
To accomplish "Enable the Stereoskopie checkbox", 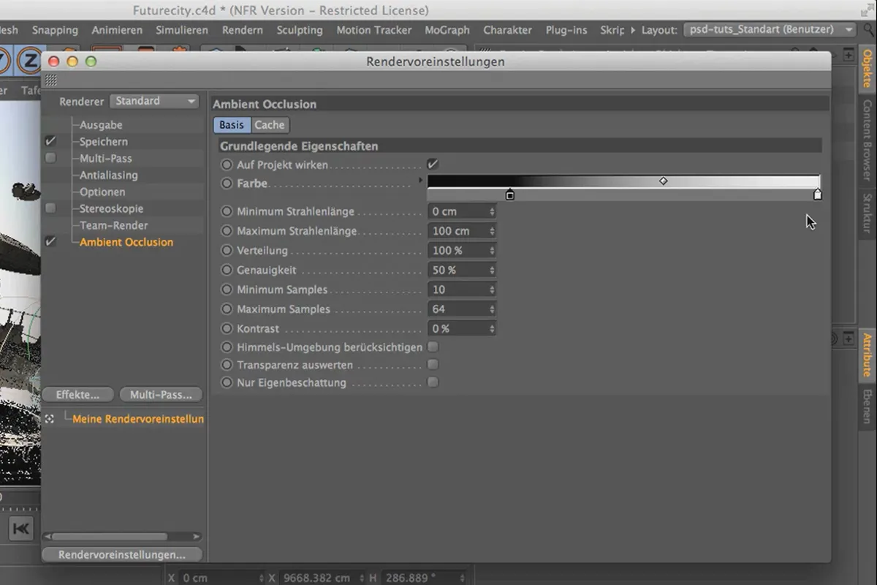I will point(50,208).
